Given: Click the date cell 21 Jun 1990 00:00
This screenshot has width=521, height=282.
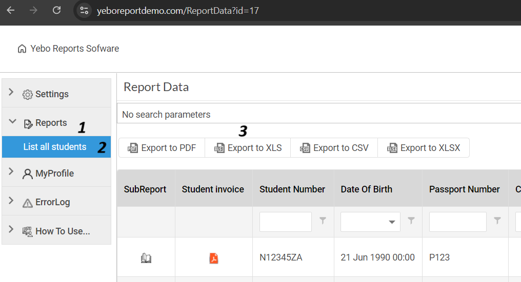Looking at the screenshot, I should click(377, 257).
